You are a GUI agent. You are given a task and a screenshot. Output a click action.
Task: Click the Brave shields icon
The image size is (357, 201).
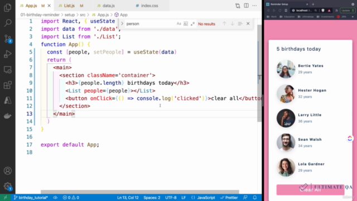(x=323, y=11)
